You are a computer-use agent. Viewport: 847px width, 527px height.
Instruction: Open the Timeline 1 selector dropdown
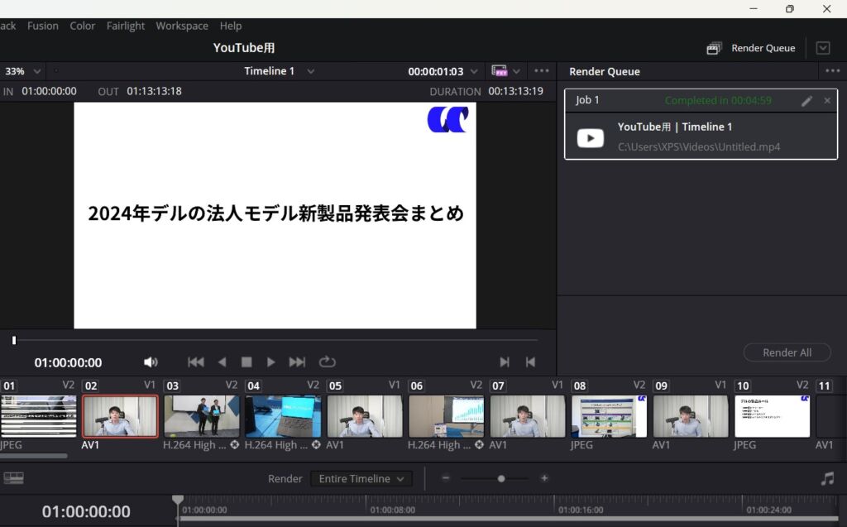pyautogui.click(x=279, y=71)
